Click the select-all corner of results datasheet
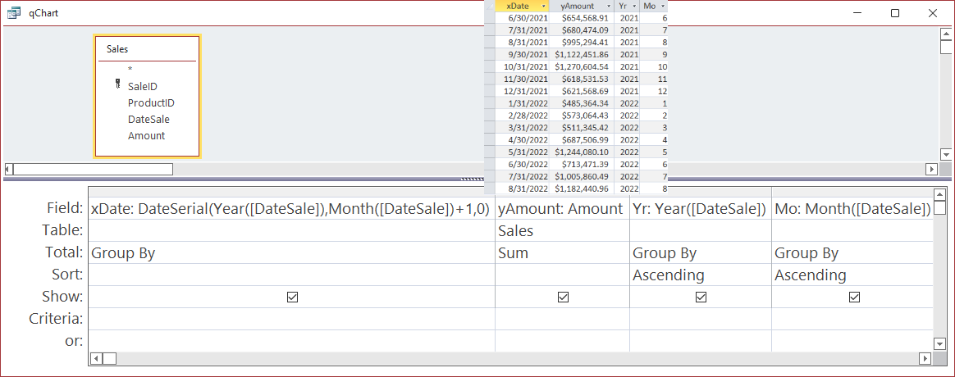 point(491,6)
